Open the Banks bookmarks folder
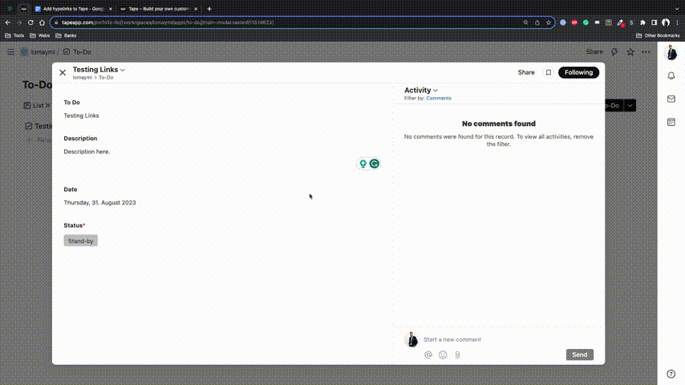Screen dimensions: 685x385 [x=66, y=35]
